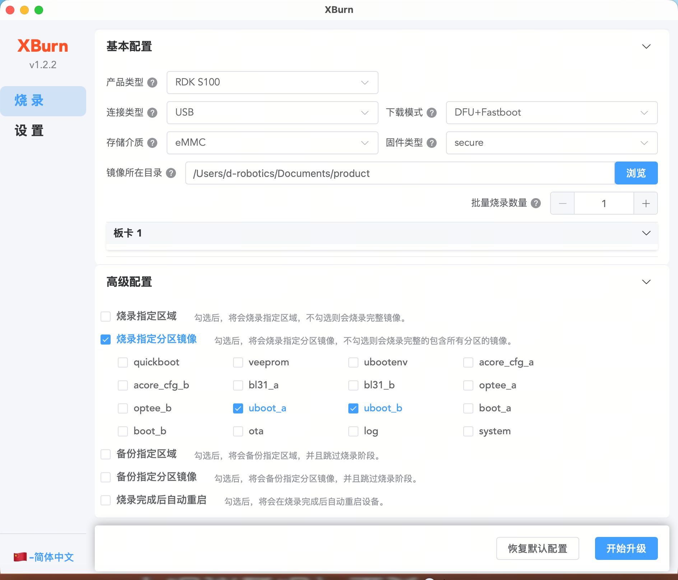Uncheck 烧录指定分区镜像 checkbox
This screenshot has height=580, width=678.
pos(106,340)
